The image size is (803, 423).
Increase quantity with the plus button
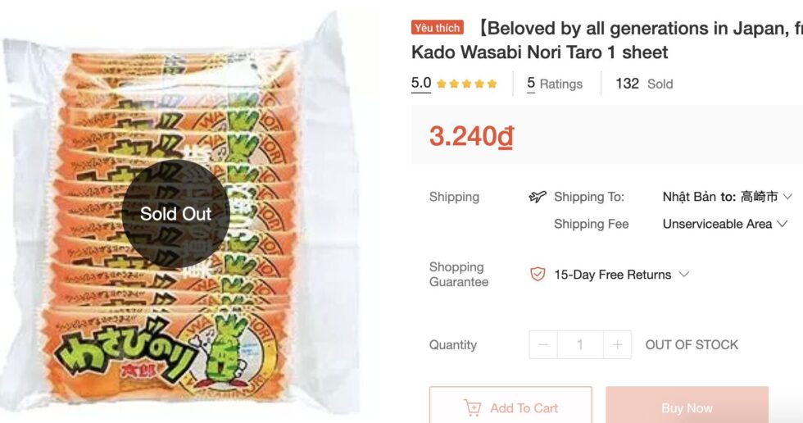click(617, 345)
